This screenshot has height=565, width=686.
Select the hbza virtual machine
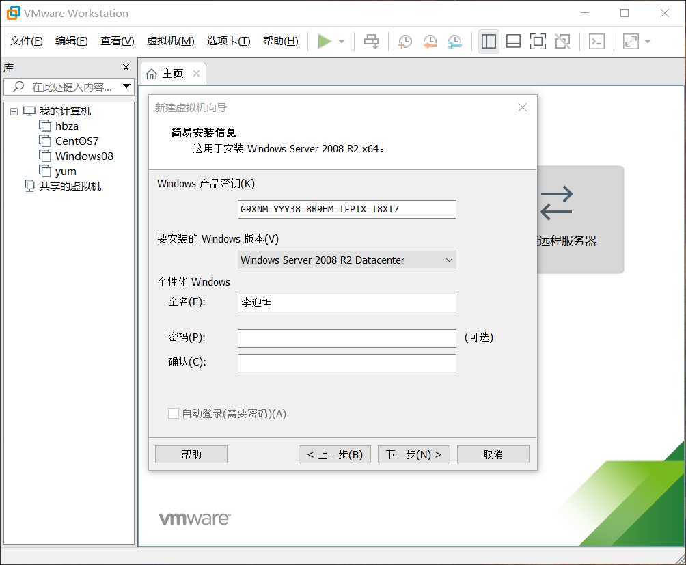coord(67,126)
